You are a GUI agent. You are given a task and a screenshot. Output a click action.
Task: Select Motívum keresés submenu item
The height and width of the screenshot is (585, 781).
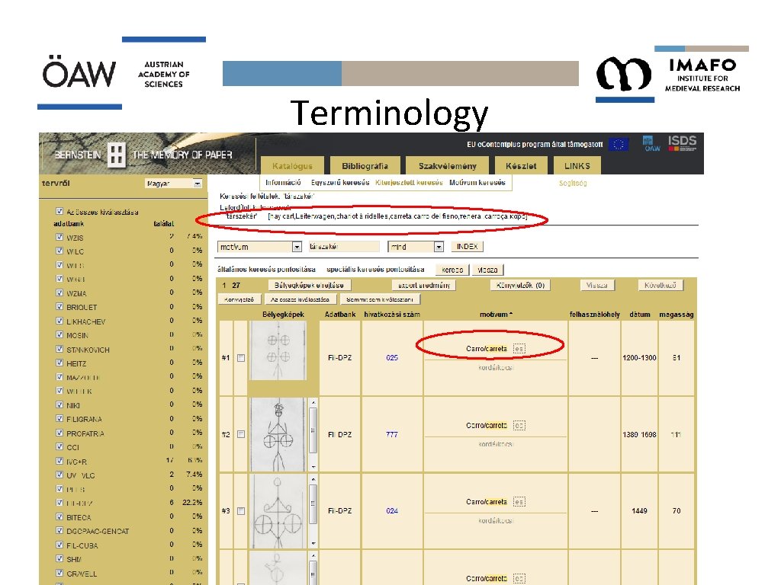[x=477, y=183]
